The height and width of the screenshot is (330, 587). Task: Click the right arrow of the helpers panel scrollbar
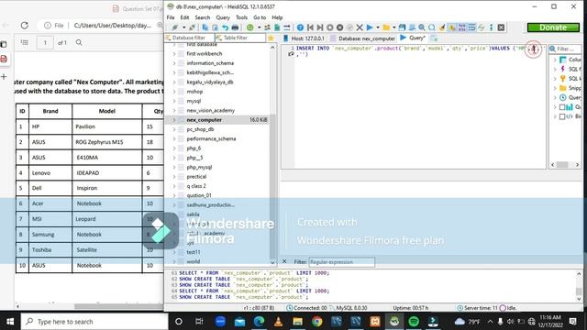(x=577, y=165)
